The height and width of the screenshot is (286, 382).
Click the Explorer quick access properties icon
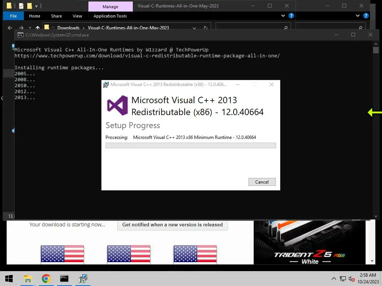[21, 6]
